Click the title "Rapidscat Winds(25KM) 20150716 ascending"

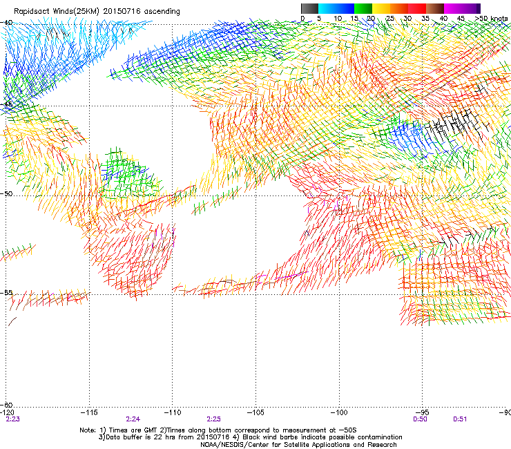point(97,12)
